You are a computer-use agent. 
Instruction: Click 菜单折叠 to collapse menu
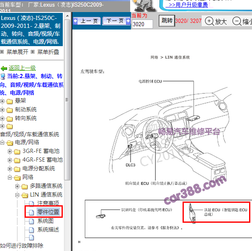coord(48,52)
